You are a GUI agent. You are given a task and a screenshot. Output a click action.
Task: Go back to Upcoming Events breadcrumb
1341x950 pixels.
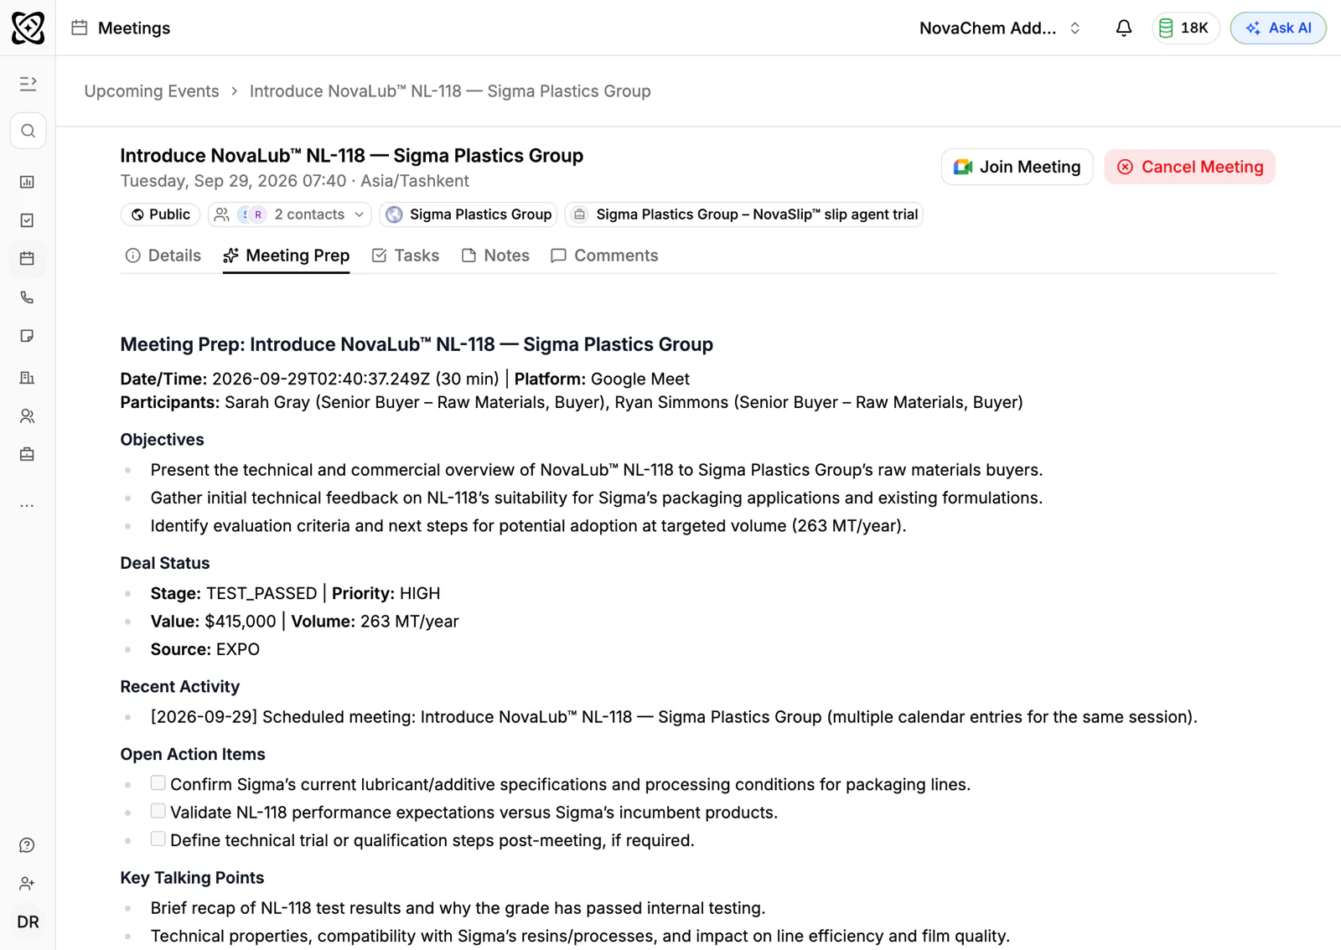(x=152, y=91)
